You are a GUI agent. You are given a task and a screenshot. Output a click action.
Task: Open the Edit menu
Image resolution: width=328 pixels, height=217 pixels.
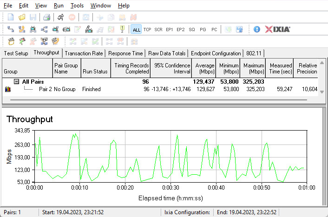[24, 6]
